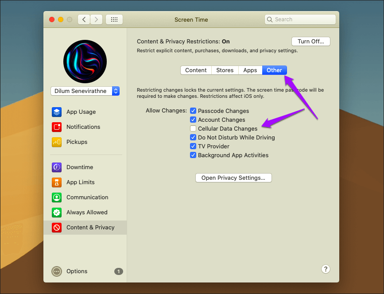The width and height of the screenshot is (384, 294).
Task: Select App Usage label in sidebar
Action: [x=81, y=112]
